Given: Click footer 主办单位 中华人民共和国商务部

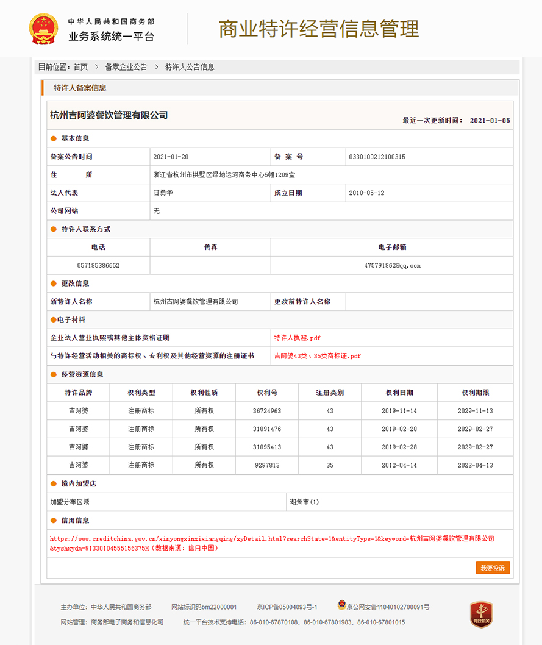Looking at the screenshot, I should pos(106,607).
